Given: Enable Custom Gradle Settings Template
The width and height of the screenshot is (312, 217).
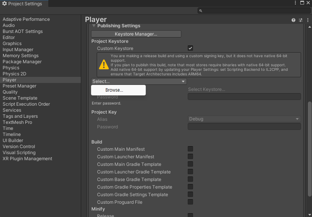Looking at the screenshot, I should point(190,194).
